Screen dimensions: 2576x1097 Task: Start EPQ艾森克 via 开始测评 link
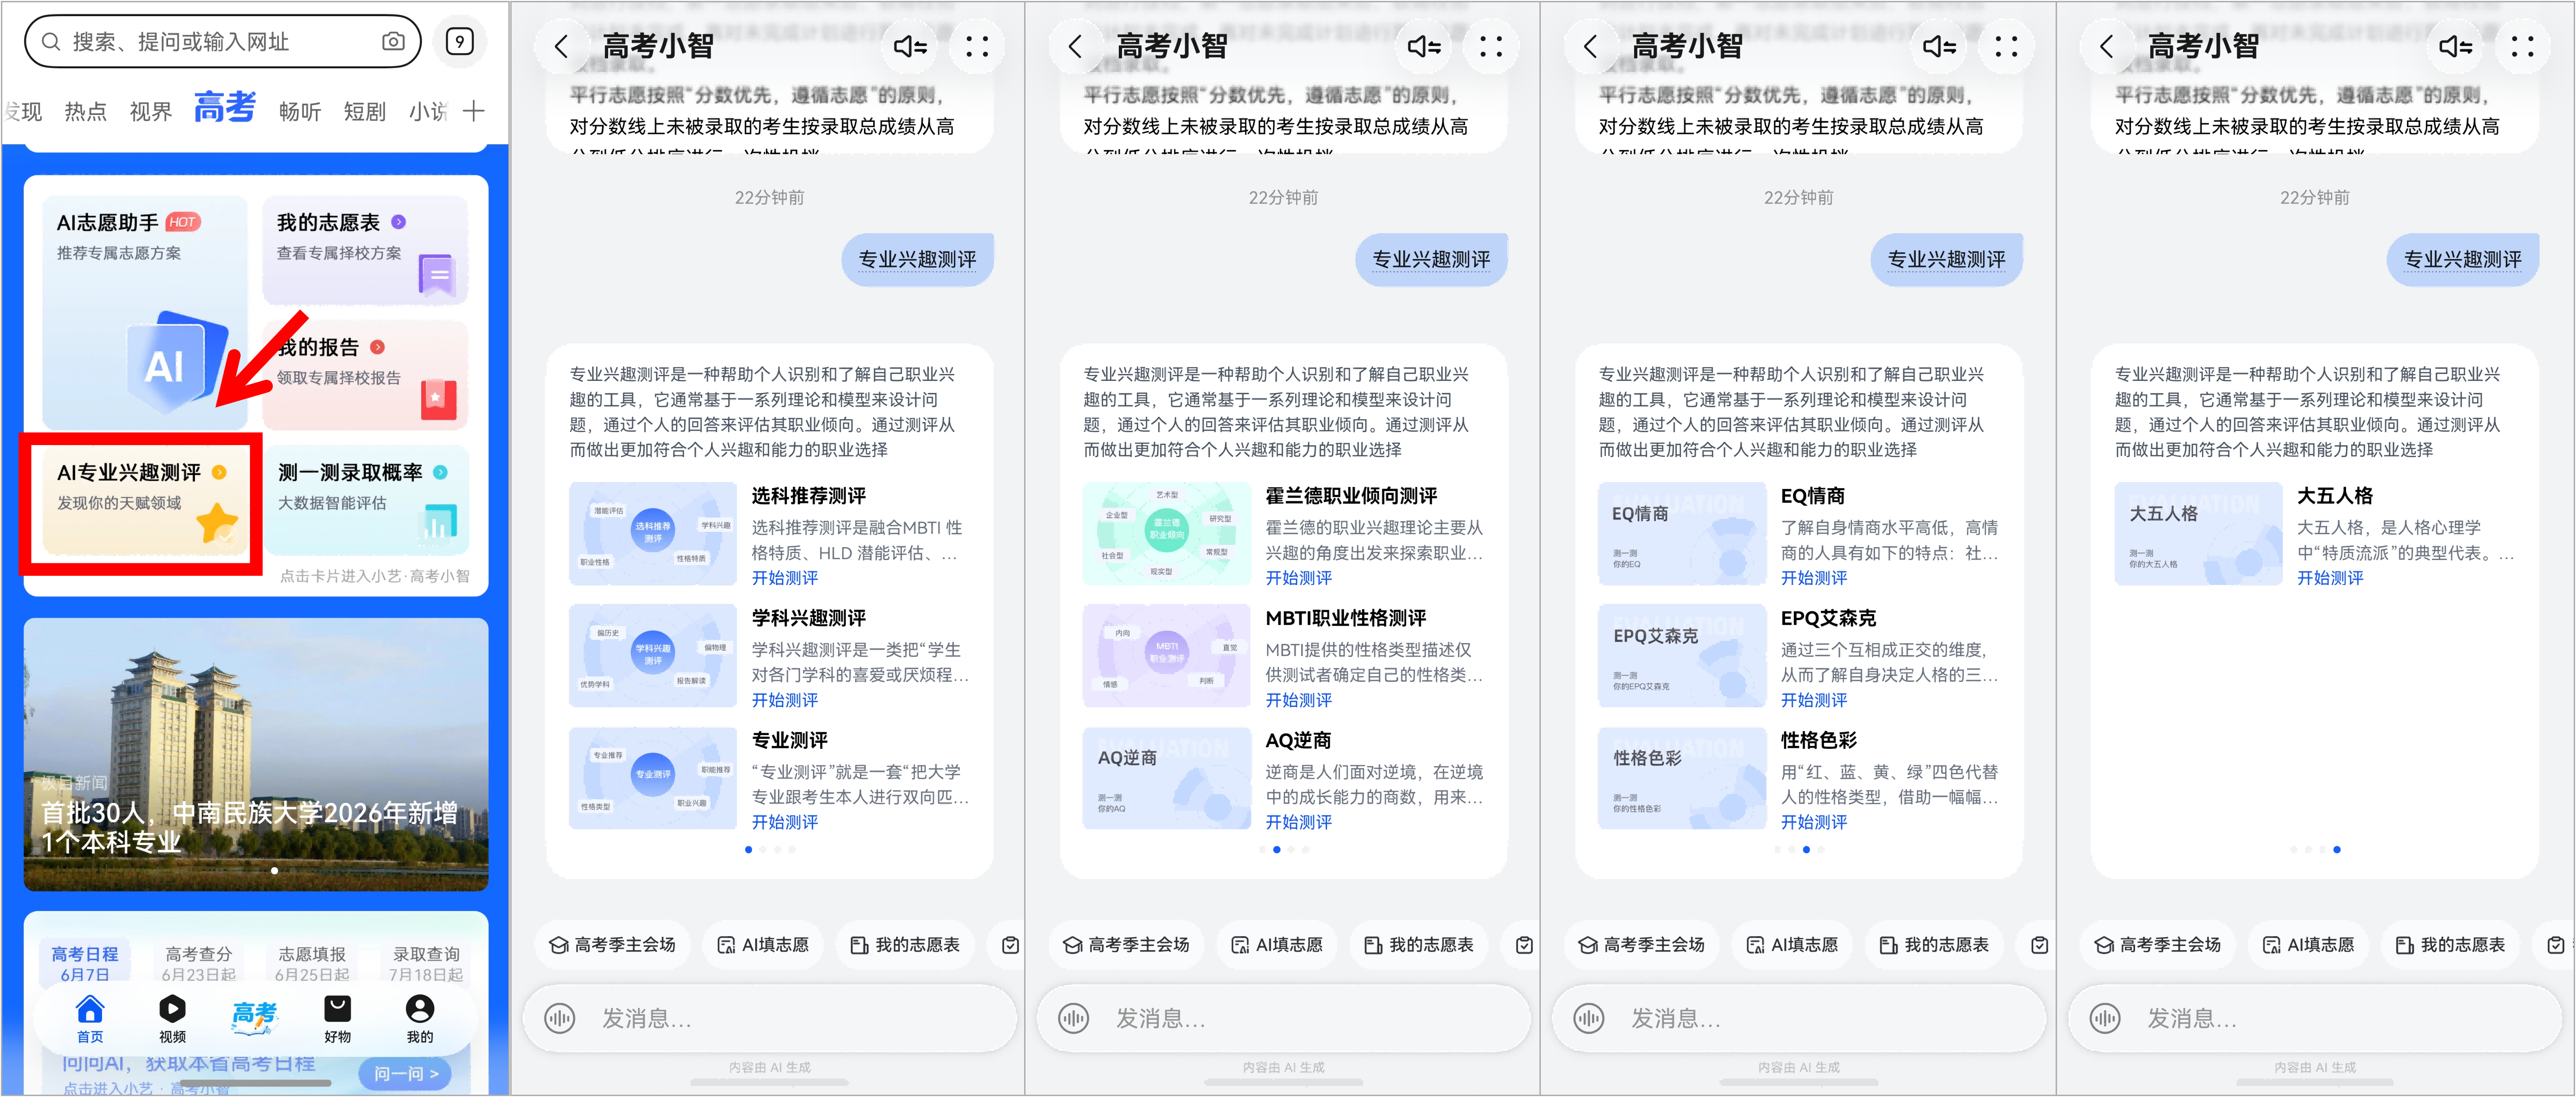(1814, 700)
